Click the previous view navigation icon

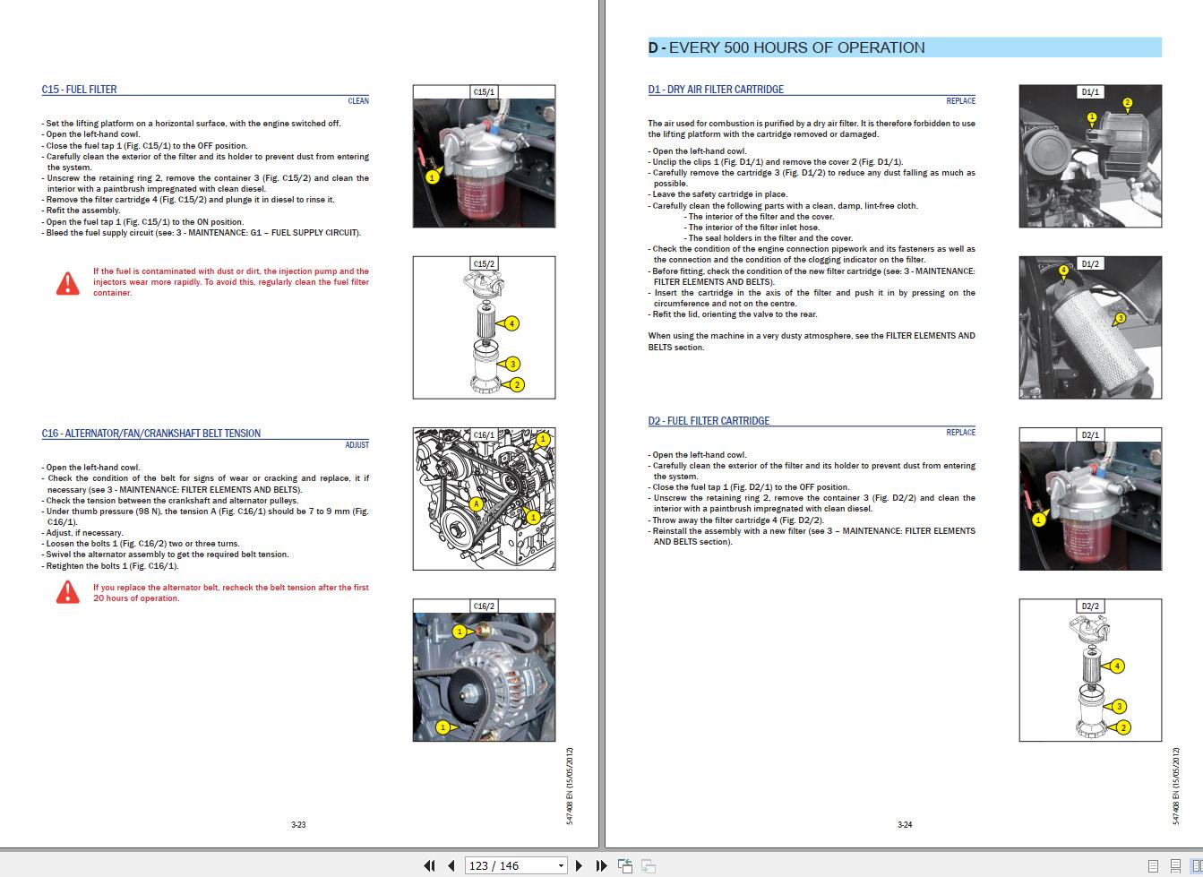tap(625, 865)
